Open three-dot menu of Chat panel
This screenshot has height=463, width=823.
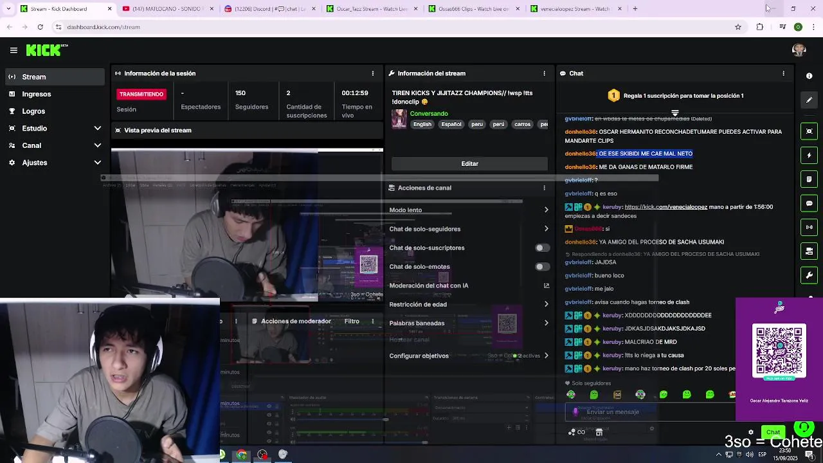coord(783,73)
